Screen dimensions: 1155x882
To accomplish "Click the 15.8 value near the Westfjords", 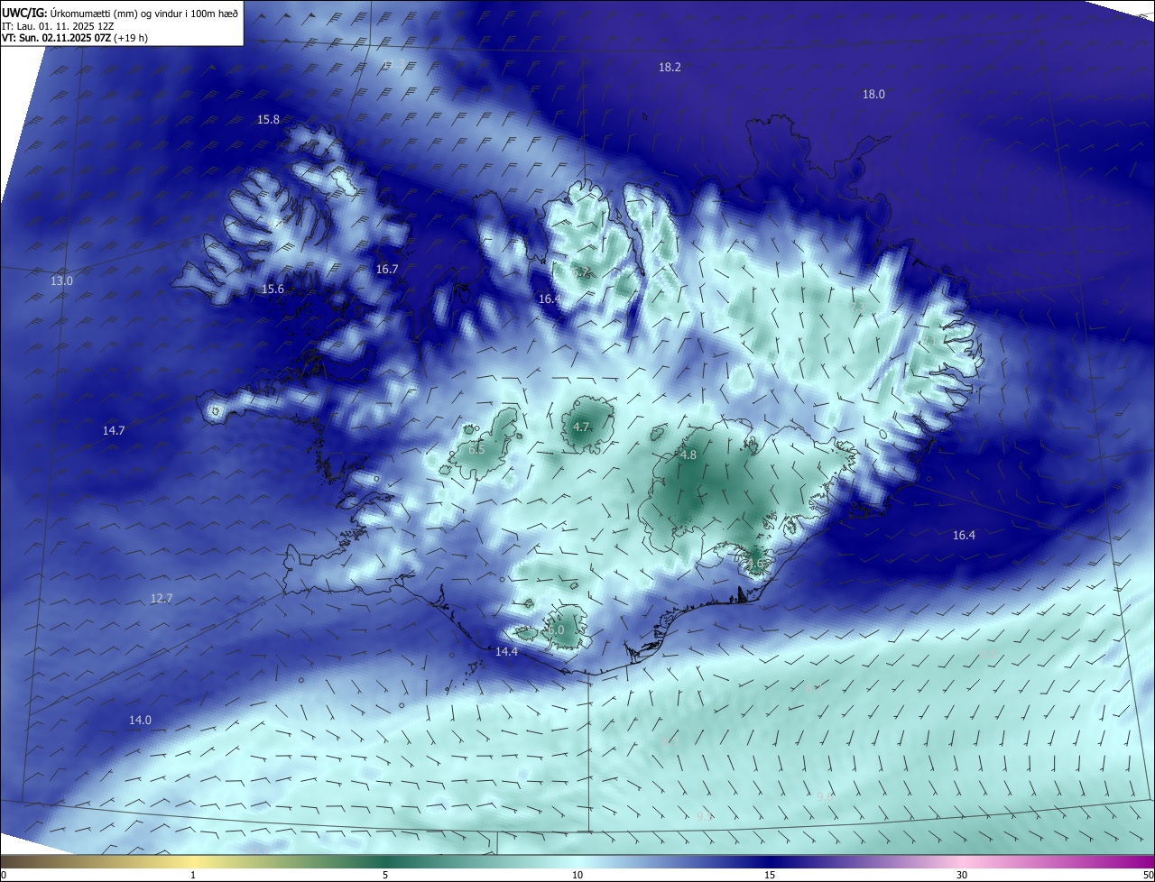I will point(268,120).
